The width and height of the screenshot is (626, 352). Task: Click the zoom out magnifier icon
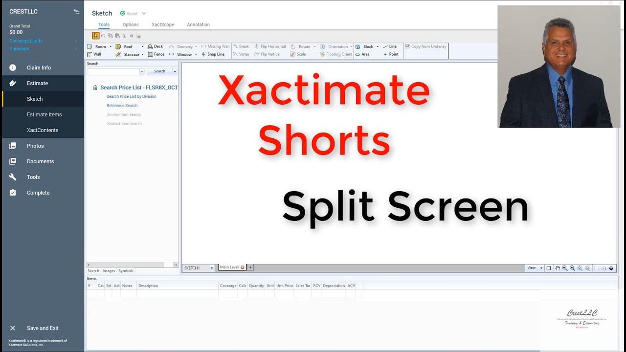[565, 268]
